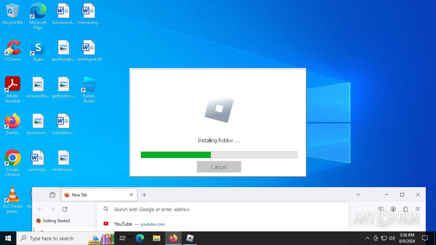Show hidden system tray icons

click(367, 238)
